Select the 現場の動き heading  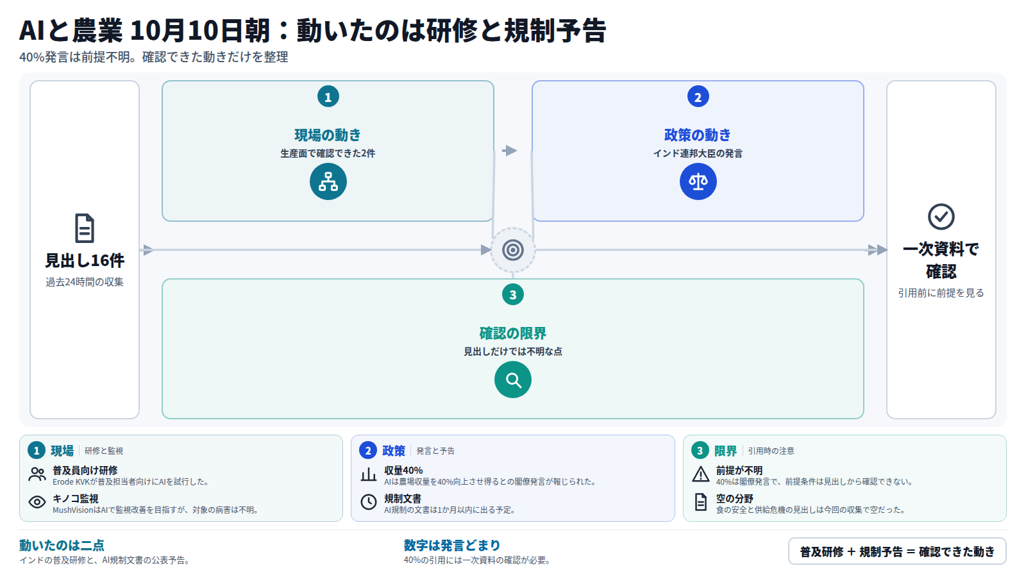(328, 135)
